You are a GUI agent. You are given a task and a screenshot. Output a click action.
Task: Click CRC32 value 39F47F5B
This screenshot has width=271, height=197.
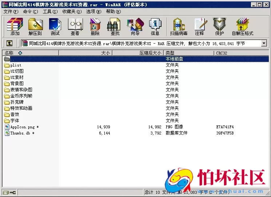[x=225, y=133]
